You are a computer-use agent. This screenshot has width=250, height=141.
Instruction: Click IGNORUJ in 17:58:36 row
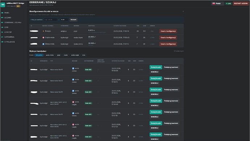154,72
